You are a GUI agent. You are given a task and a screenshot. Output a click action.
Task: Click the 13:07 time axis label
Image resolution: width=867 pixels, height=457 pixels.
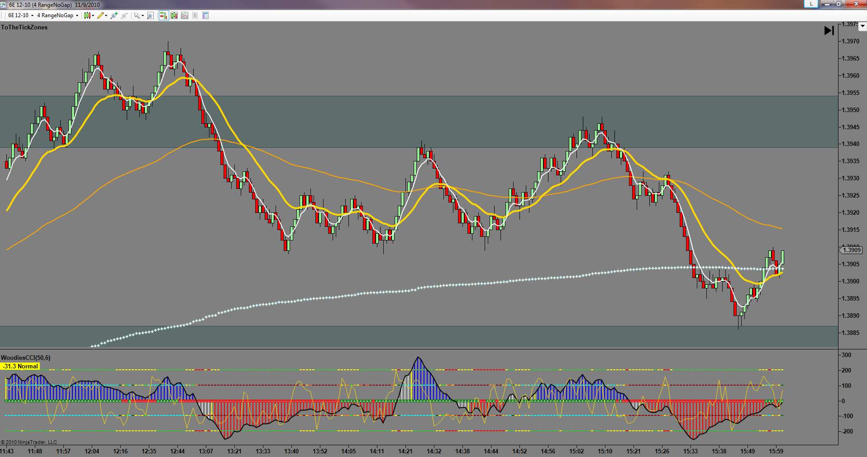coord(206,451)
